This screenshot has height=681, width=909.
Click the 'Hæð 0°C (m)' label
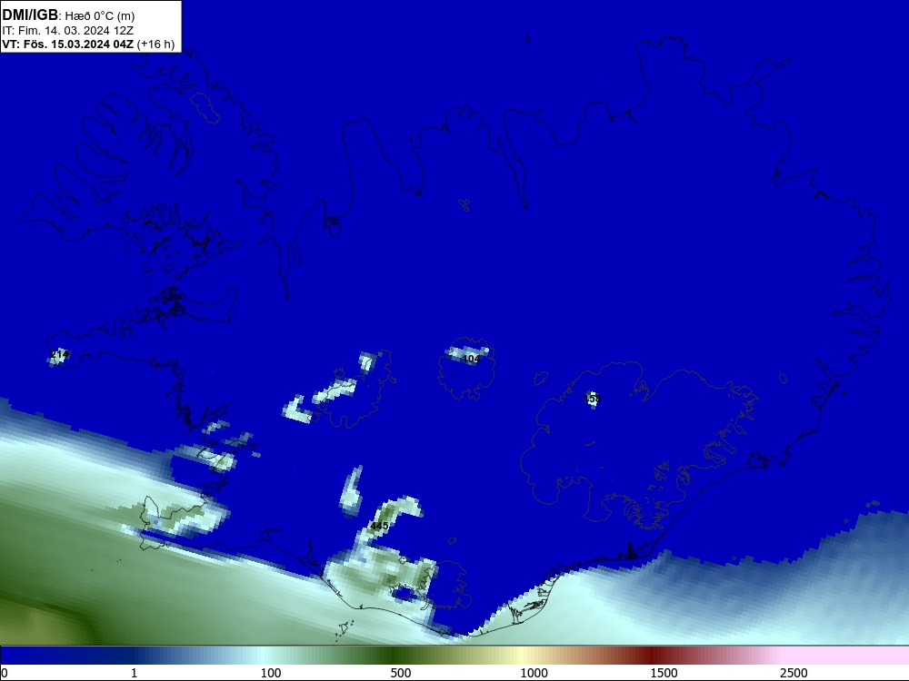point(100,16)
